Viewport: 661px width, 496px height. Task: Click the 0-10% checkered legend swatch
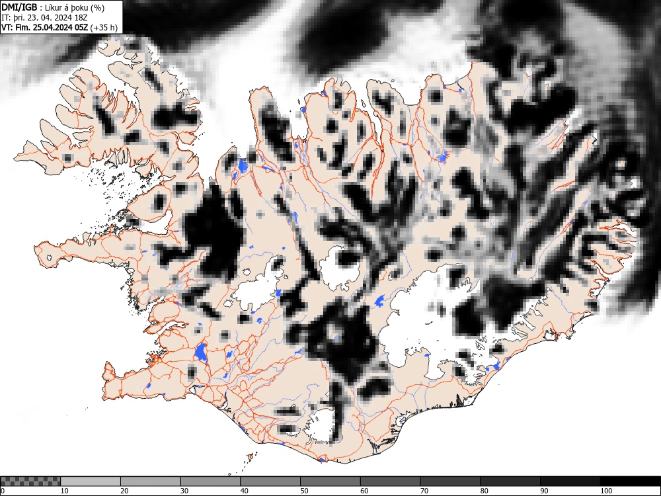[x=30, y=481]
